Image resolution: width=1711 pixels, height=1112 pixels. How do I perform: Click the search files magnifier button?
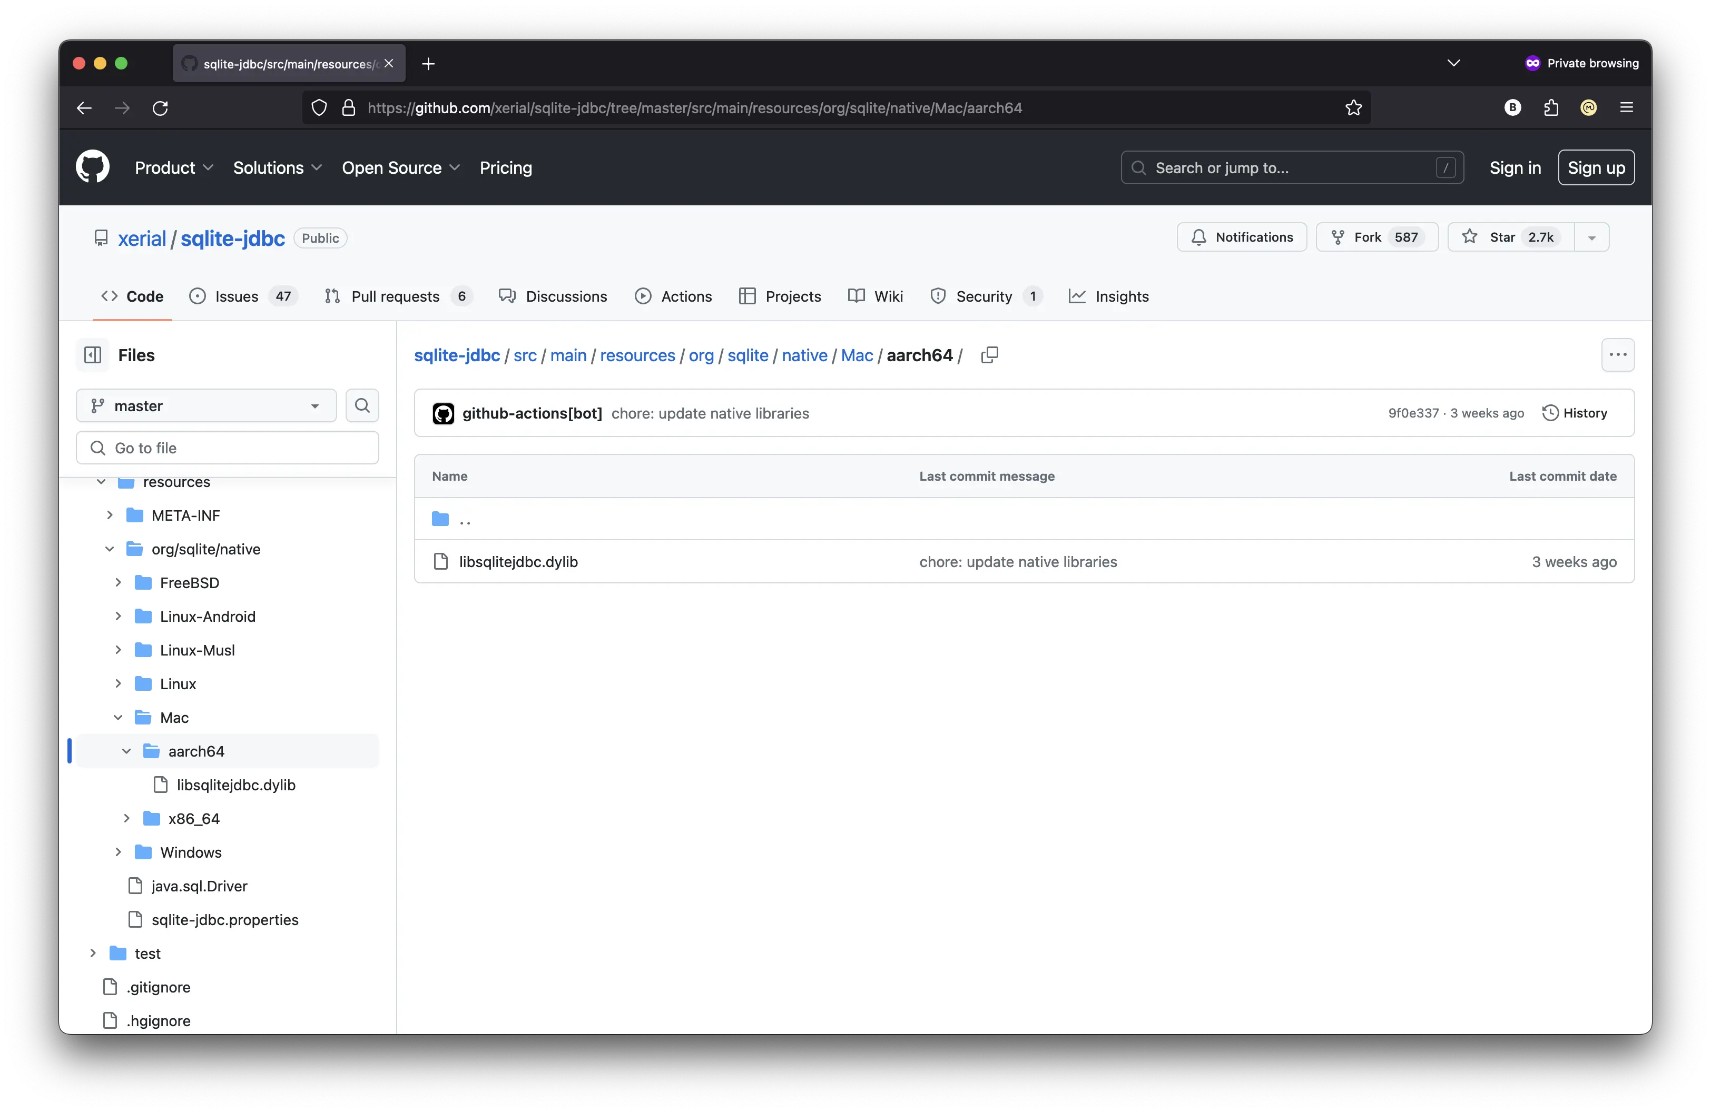tap(362, 406)
